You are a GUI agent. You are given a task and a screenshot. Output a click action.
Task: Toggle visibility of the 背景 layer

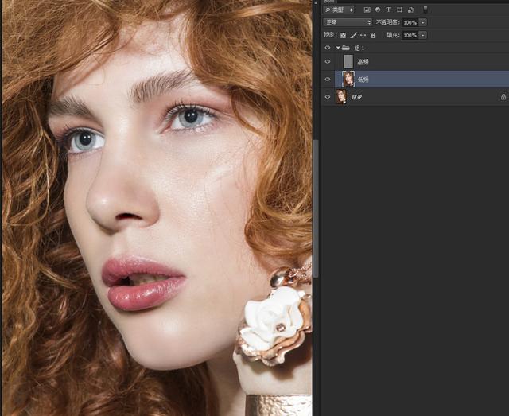tap(328, 96)
